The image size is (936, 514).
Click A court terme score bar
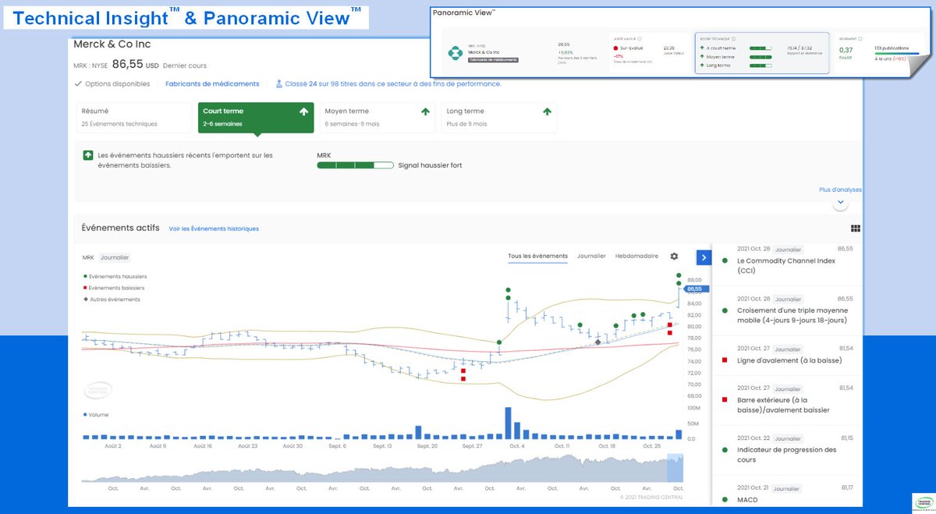pos(760,48)
